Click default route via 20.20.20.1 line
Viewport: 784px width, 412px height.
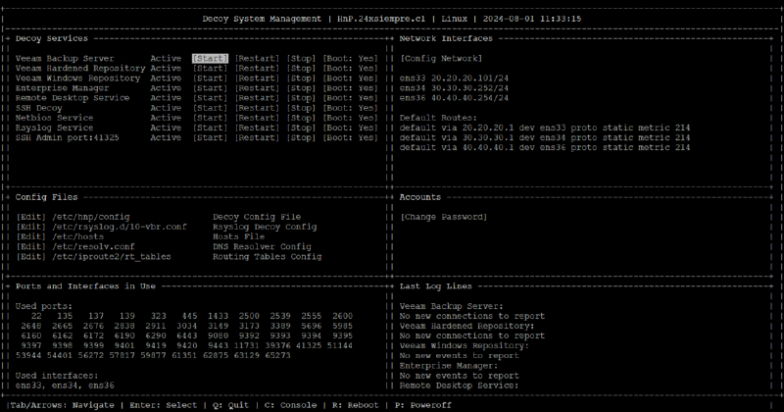coord(545,128)
